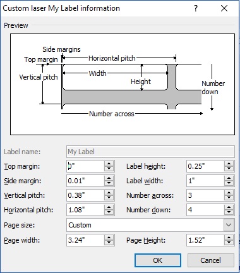This screenshot has width=240, height=273.
Task: Decrease Page Height with down arrow
Action: tap(229, 243)
